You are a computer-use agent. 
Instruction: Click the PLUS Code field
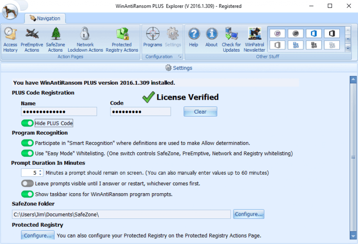[x=140, y=111]
